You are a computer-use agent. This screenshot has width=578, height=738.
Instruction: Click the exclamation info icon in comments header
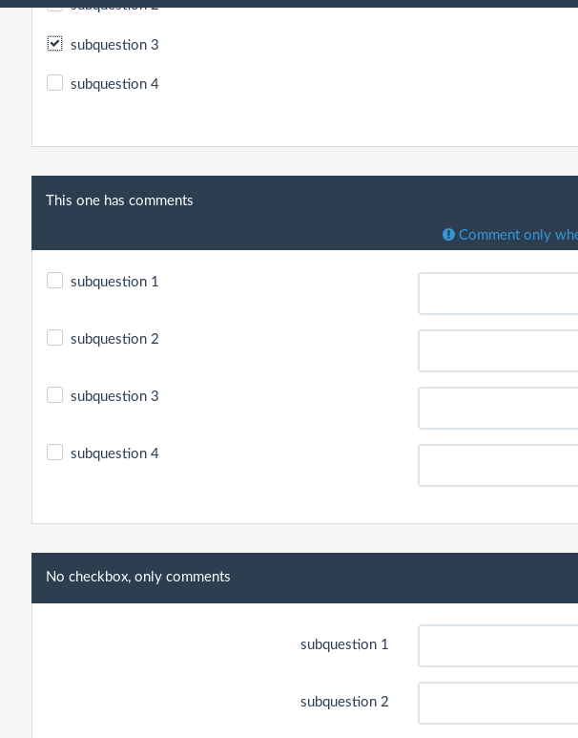[x=448, y=235]
